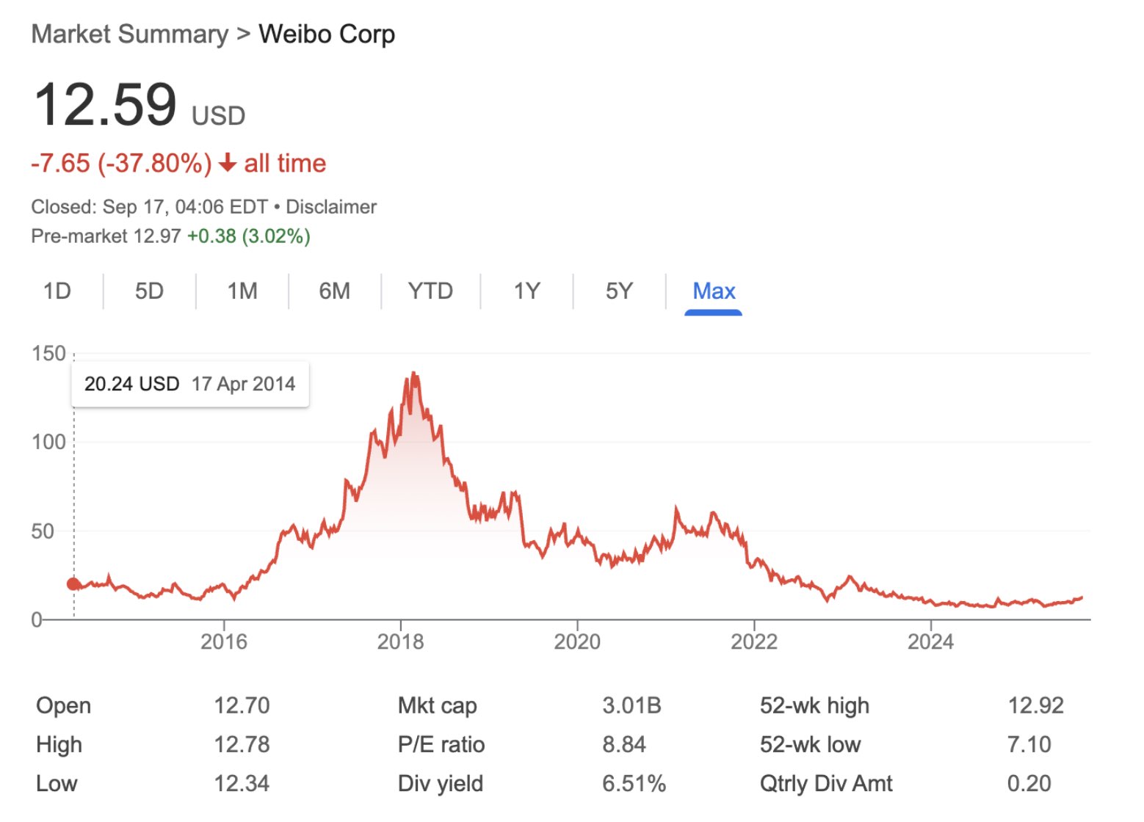
Task: Click the active Max range tab
Action: tap(714, 291)
